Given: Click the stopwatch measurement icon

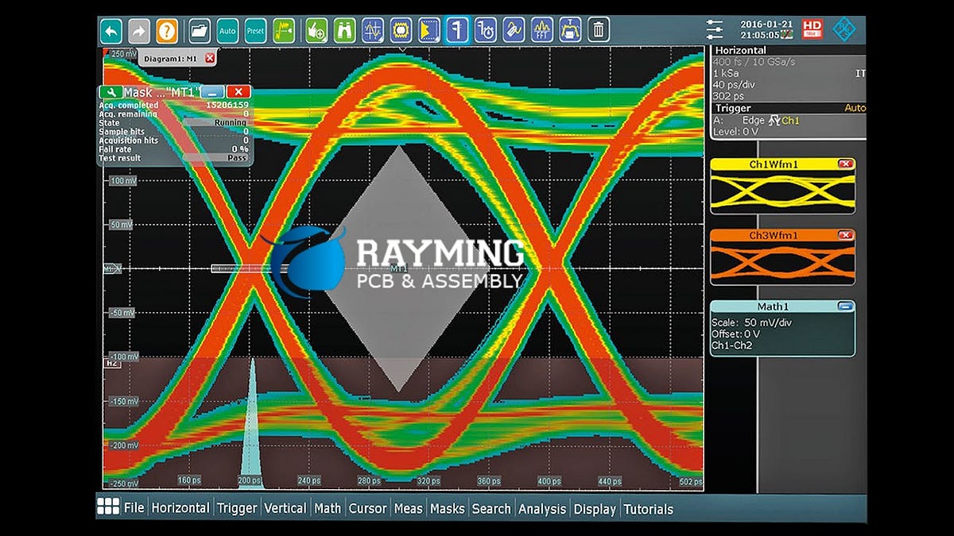Looking at the screenshot, I should 487,30.
